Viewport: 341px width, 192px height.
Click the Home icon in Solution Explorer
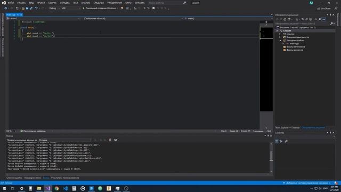(285, 19)
